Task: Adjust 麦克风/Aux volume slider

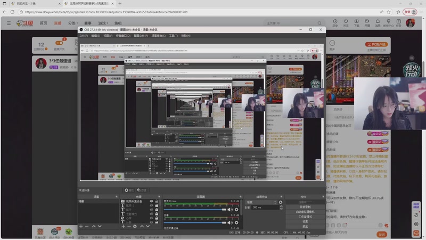Action: pyautogui.click(x=195, y=210)
